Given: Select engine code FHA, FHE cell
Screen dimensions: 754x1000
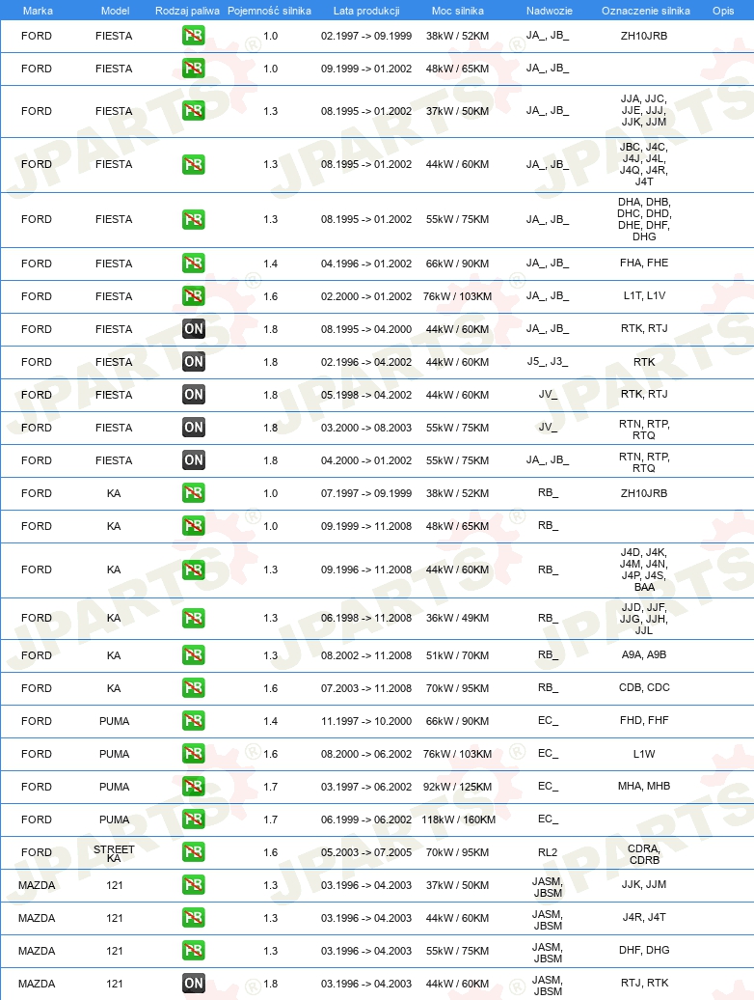Looking at the screenshot, I should [x=644, y=263].
